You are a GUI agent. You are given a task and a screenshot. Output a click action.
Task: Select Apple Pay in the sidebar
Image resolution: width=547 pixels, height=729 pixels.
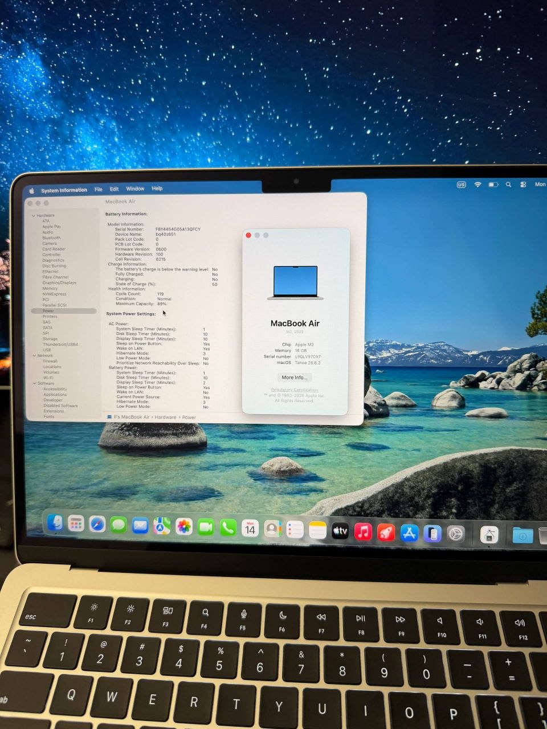pyautogui.click(x=51, y=227)
